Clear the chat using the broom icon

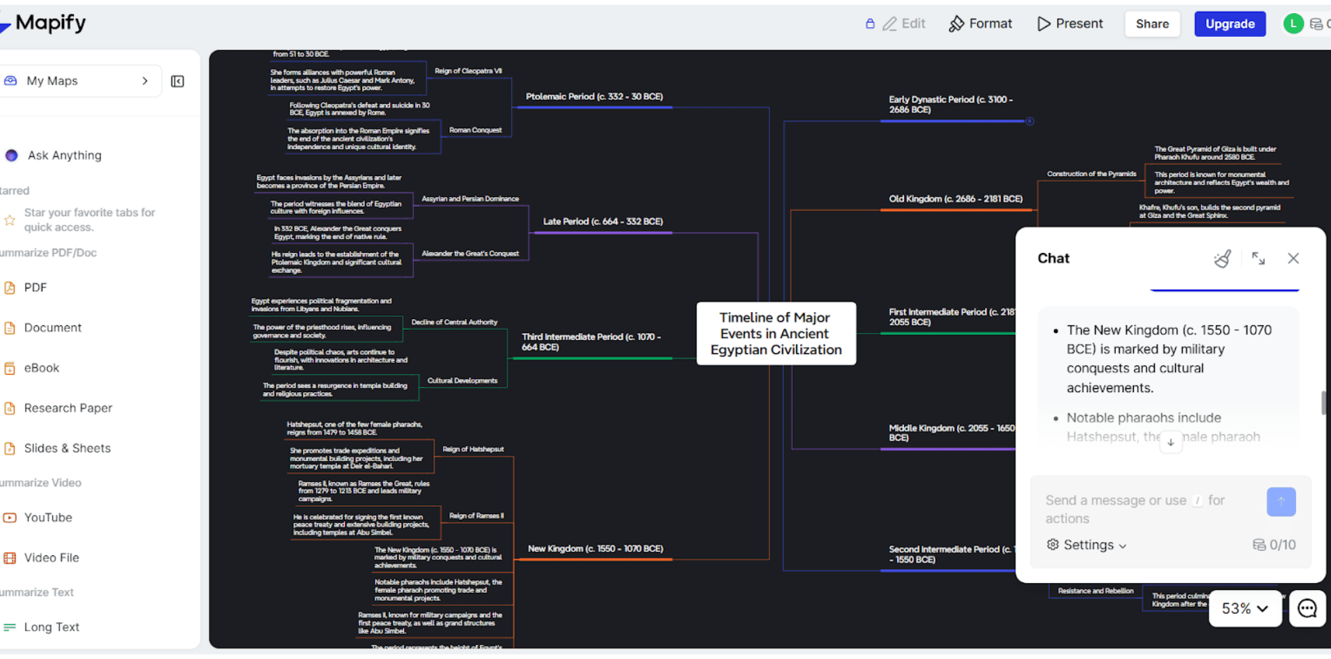1222,258
